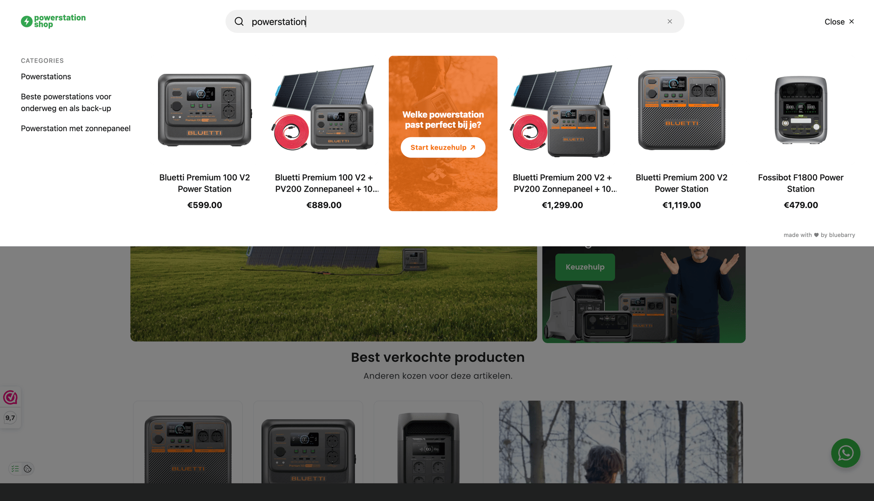Click the 9,7 rating score
874x501 pixels.
[x=10, y=418]
